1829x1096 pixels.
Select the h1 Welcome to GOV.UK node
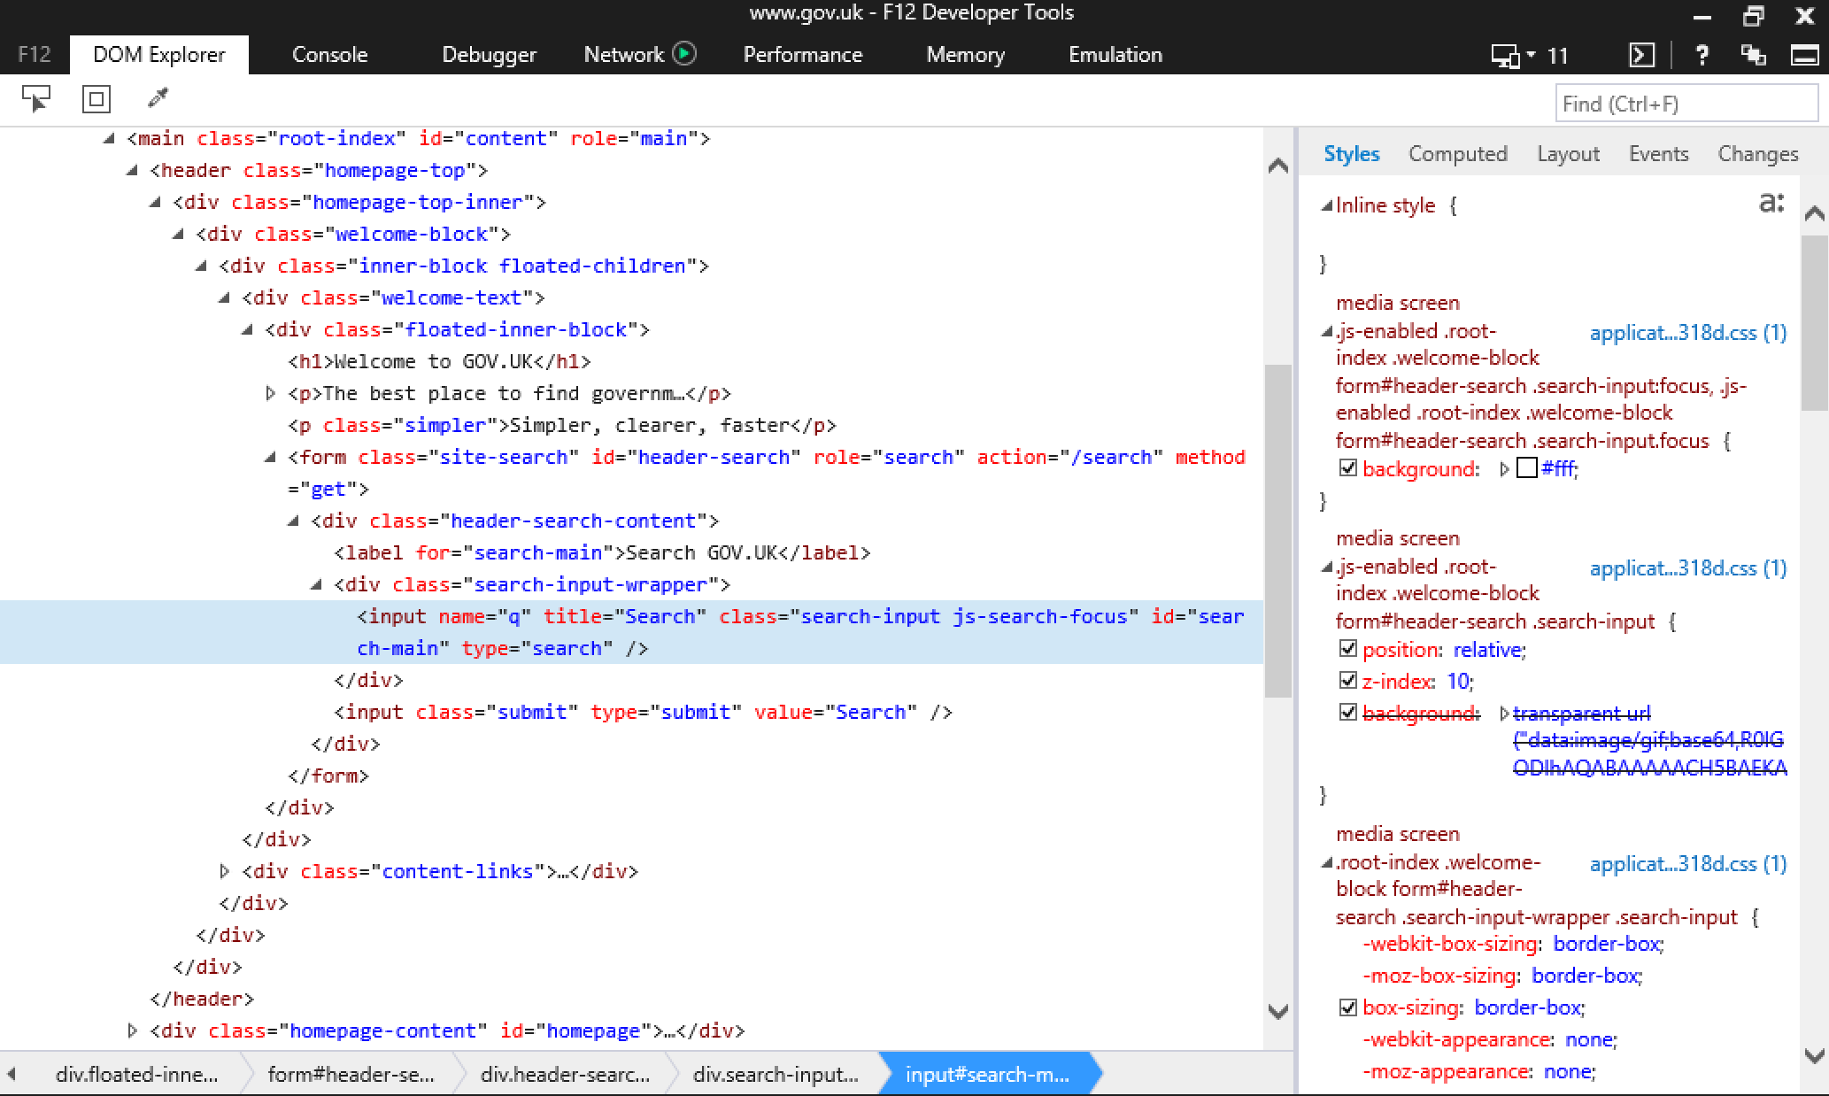[439, 361]
